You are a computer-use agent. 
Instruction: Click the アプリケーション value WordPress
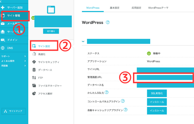tap(154, 61)
